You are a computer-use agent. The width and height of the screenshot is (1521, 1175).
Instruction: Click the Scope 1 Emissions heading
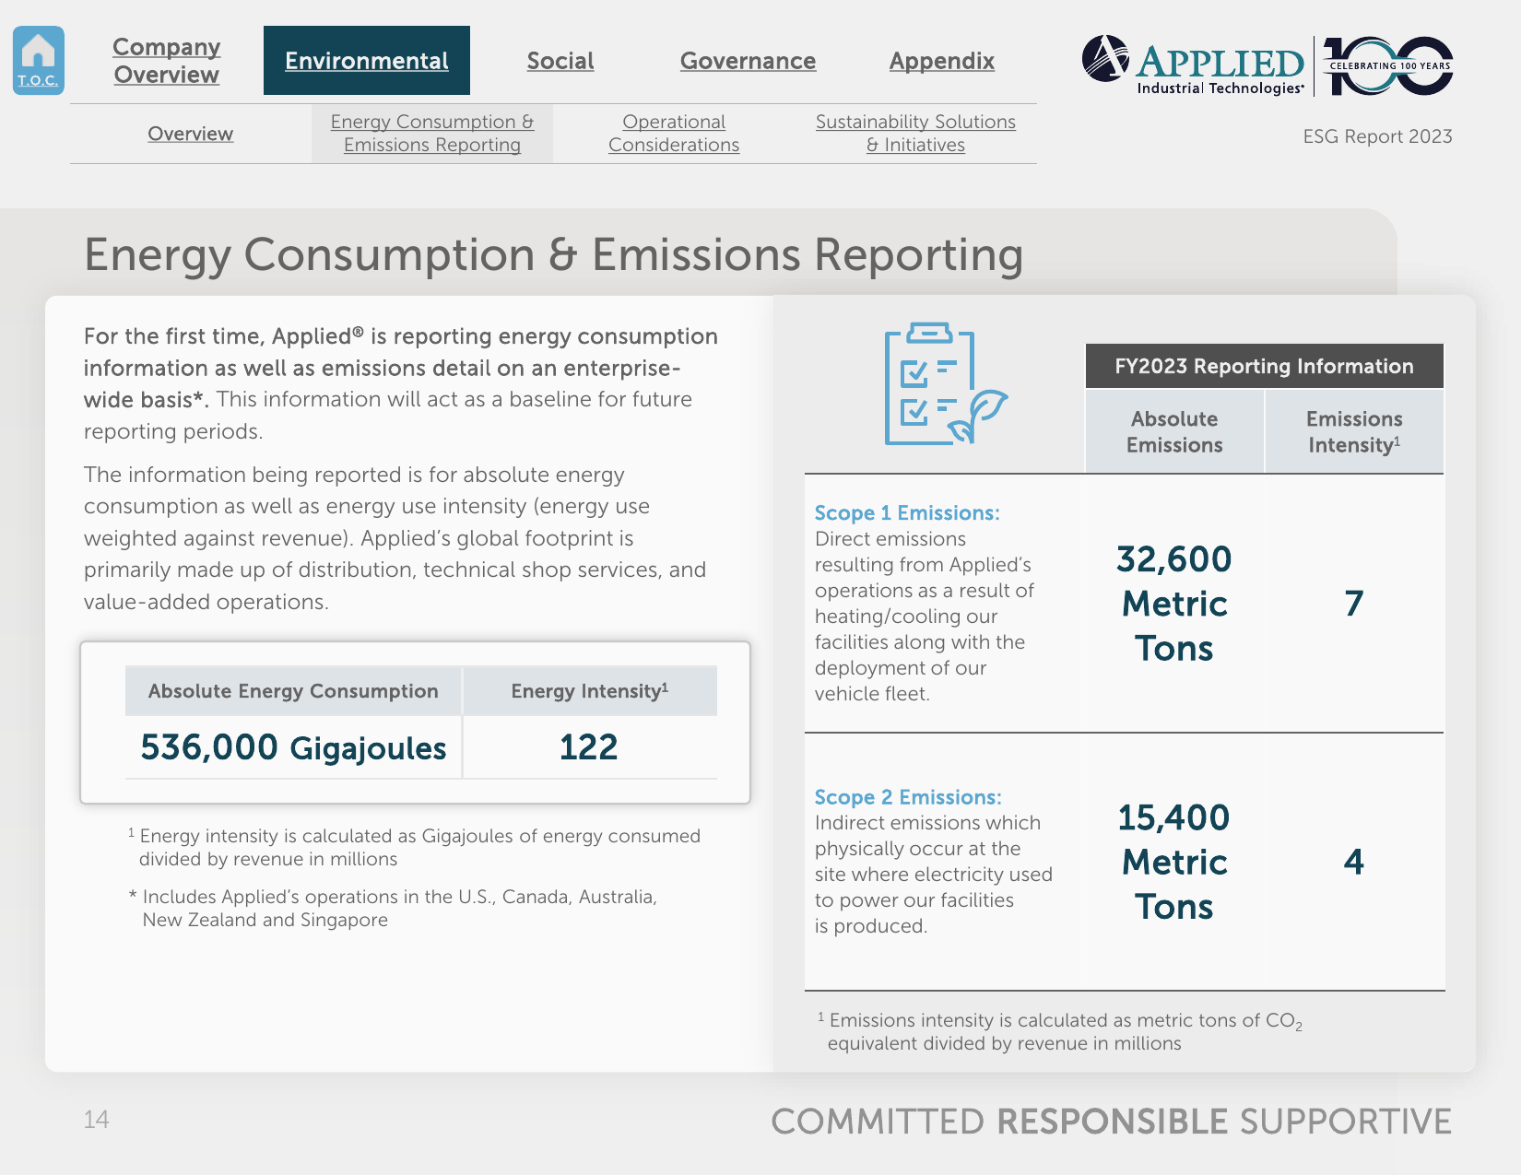[x=907, y=513]
